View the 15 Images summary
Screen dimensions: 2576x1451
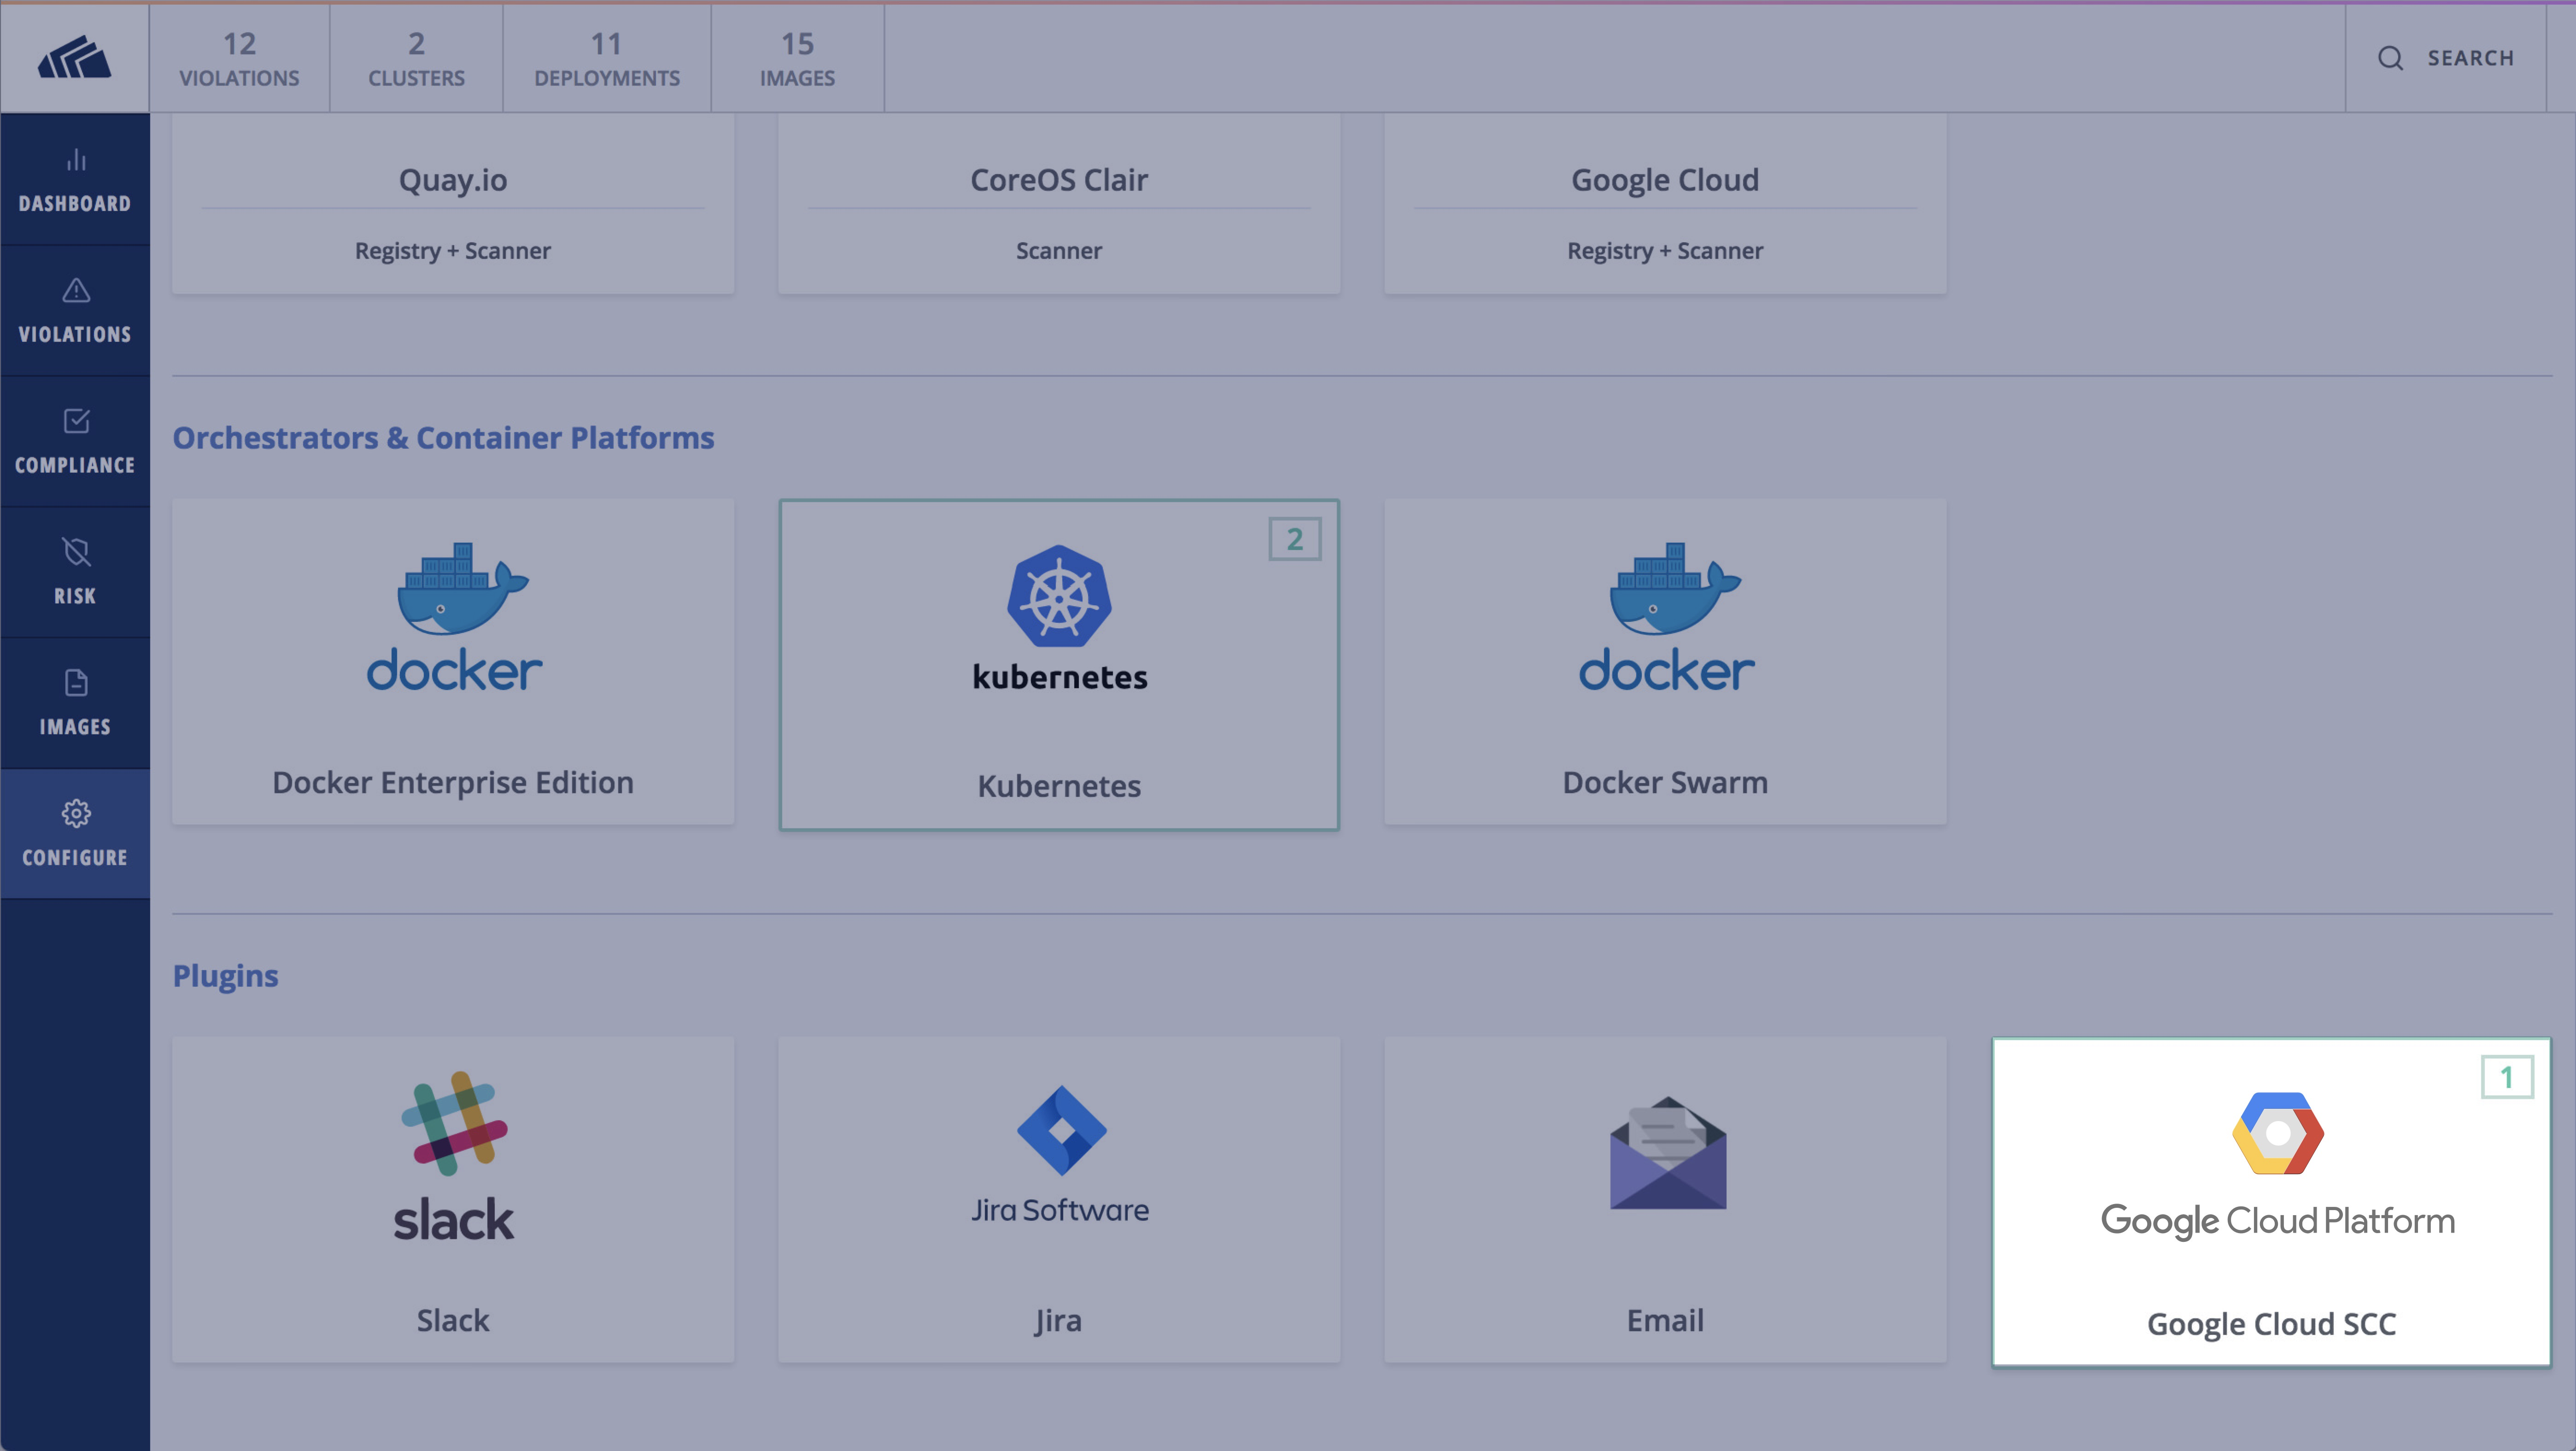pyautogui.click(x=797, y=58)
